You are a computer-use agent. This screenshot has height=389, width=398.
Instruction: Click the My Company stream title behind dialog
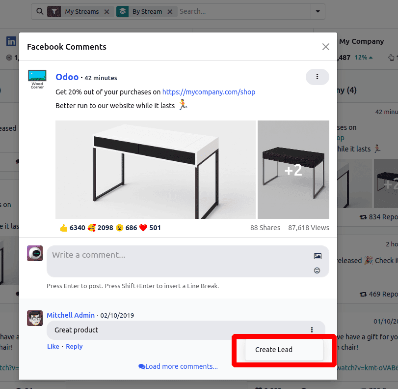click(x=362, y=41)
